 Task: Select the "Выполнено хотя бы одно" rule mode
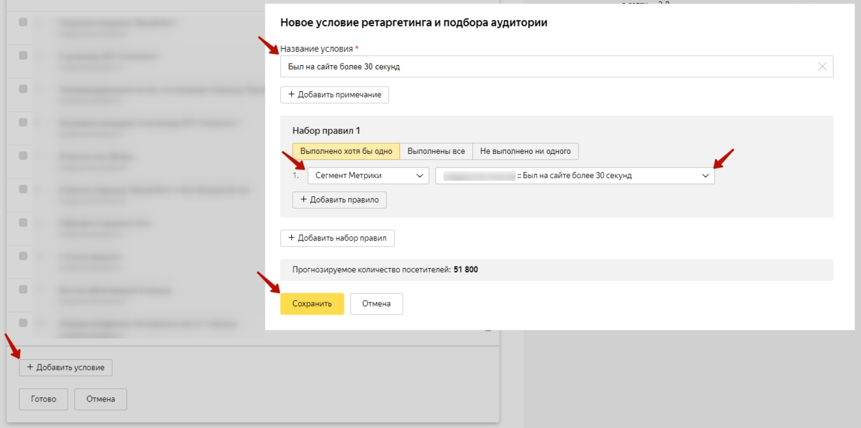(x=346, y=151)
